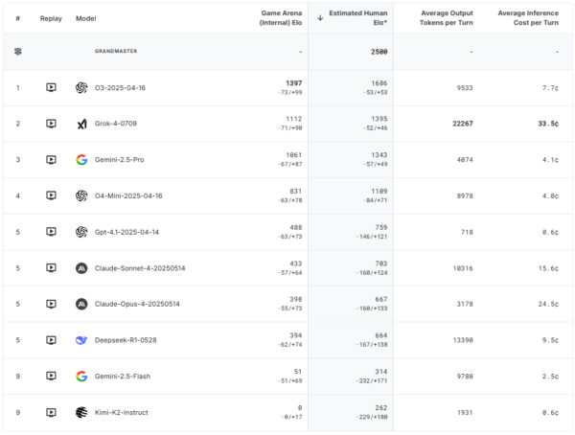This screenshot has width=575, height=435.
Task: Play replay for O3-2025-04-16
Action: tap(51, 87)
